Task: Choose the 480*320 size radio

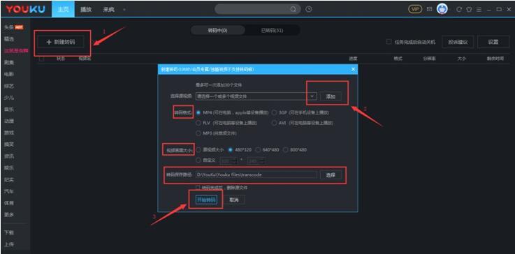Action: point(230,149)
